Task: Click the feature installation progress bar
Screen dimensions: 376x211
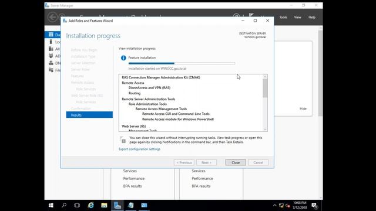Action: tap(182, 63)
